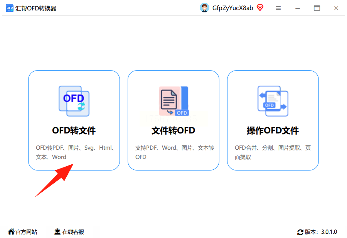347x238 pixels.
Task: Click the version refresh arrows icon
Action: tap(300, 232)
